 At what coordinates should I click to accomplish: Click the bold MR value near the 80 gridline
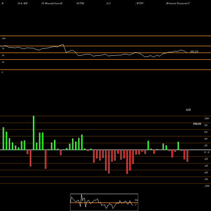tap(197, 124)
